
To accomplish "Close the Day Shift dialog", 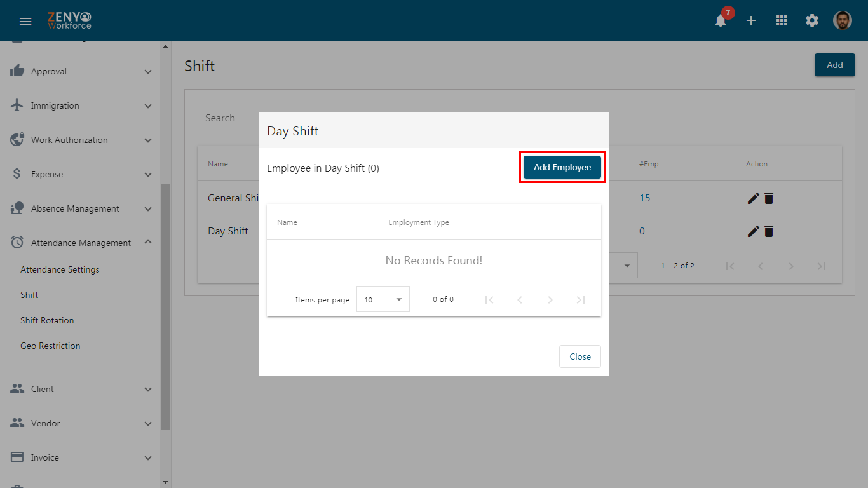I will pyautogui.click(x=580, y=356).
